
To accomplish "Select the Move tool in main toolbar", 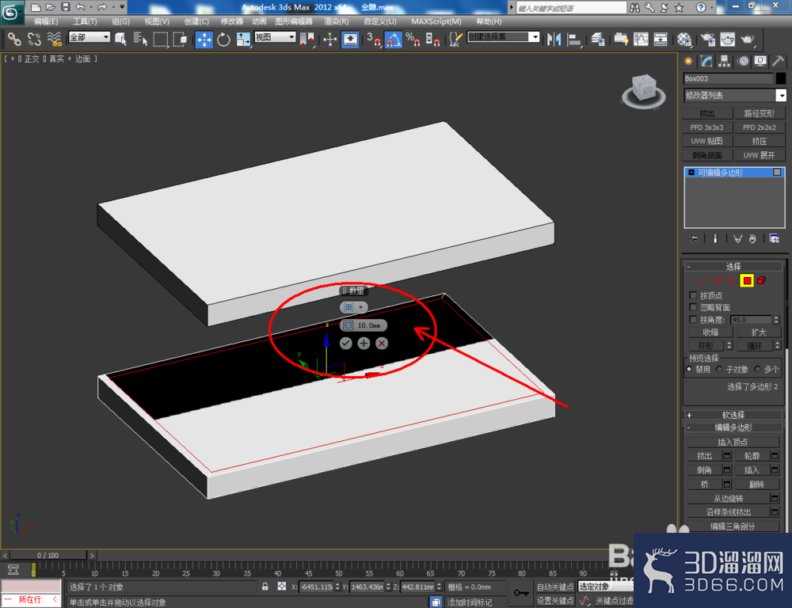I will [x=204, y=40].
